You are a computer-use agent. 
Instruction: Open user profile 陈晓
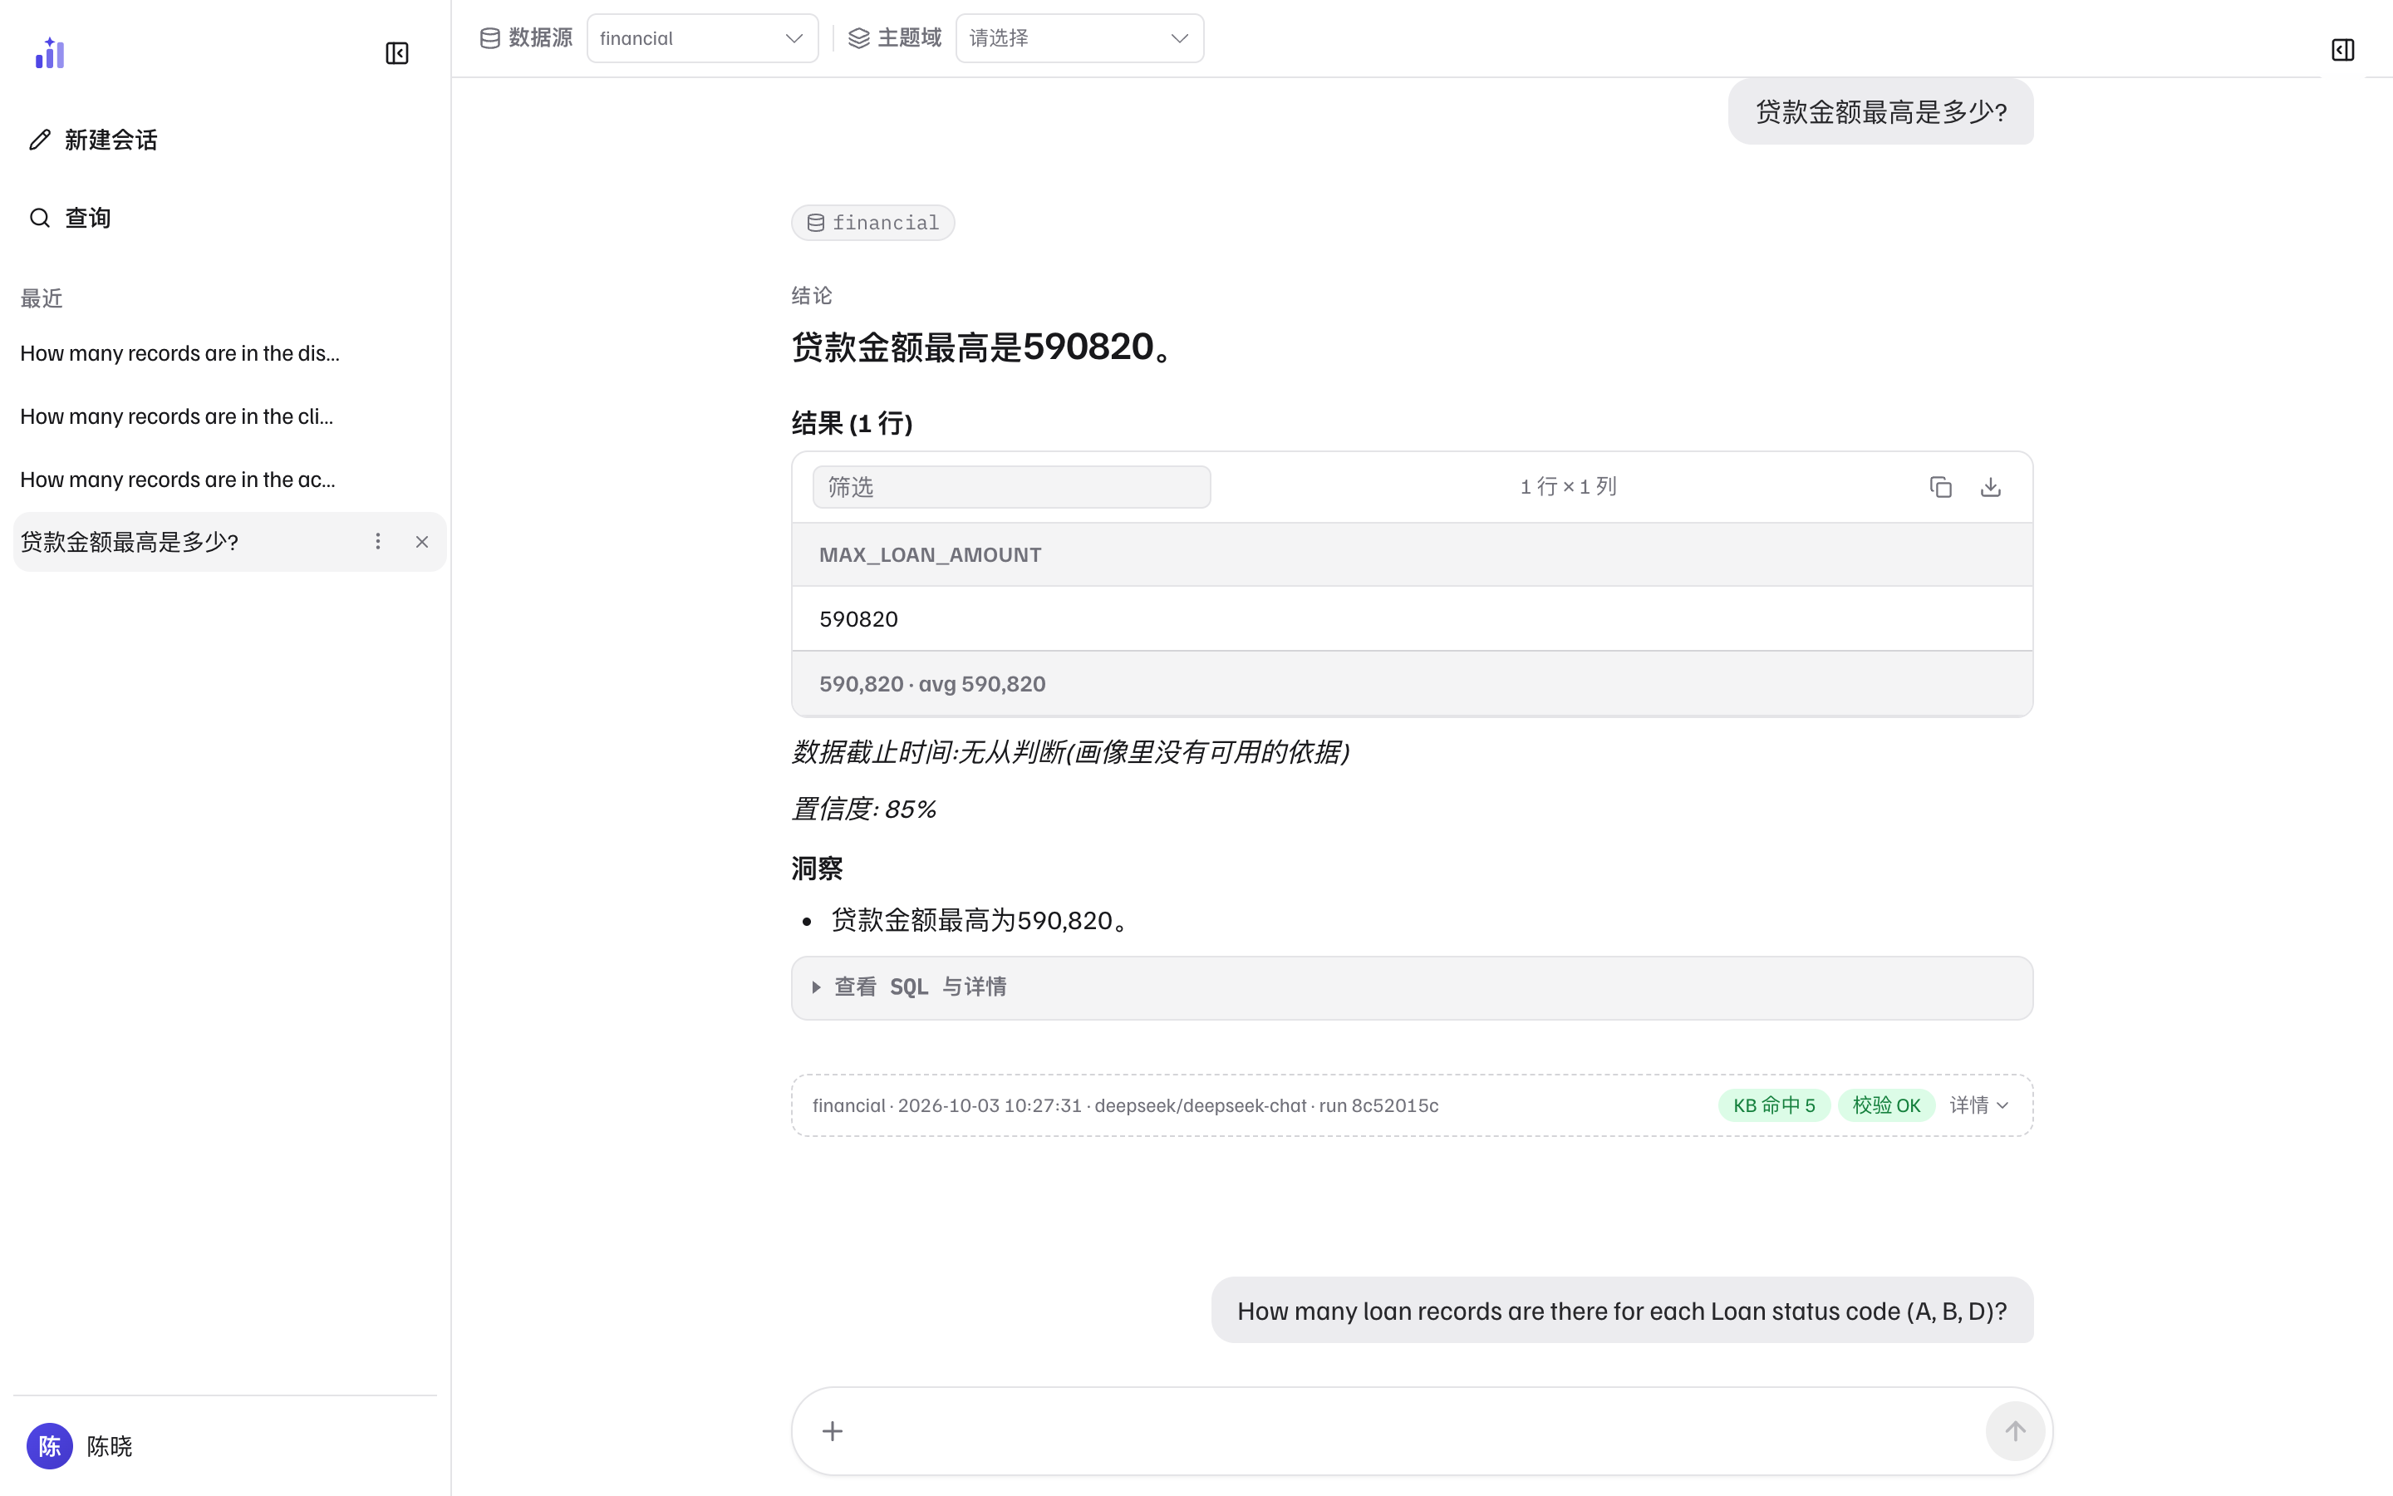[80, 1446]
